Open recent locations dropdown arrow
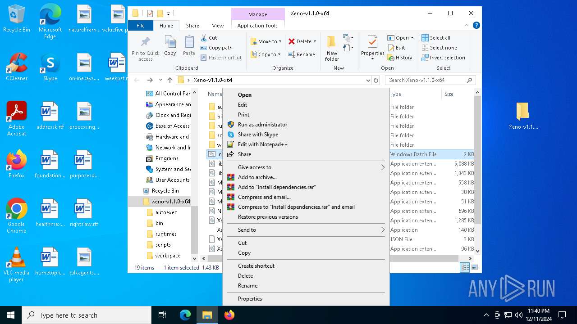 click(160, 80)
